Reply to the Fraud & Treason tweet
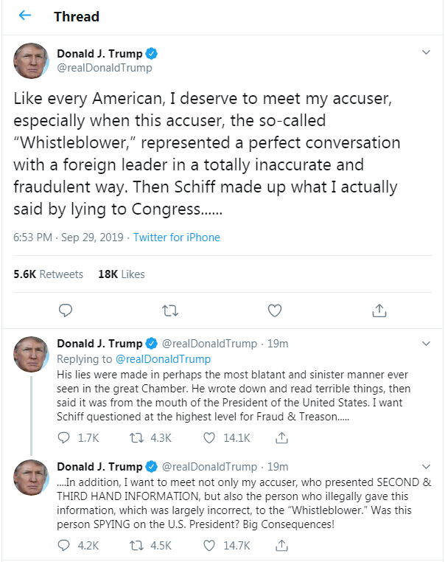Viewport: 445px width, 562px height. click(63, 437)
